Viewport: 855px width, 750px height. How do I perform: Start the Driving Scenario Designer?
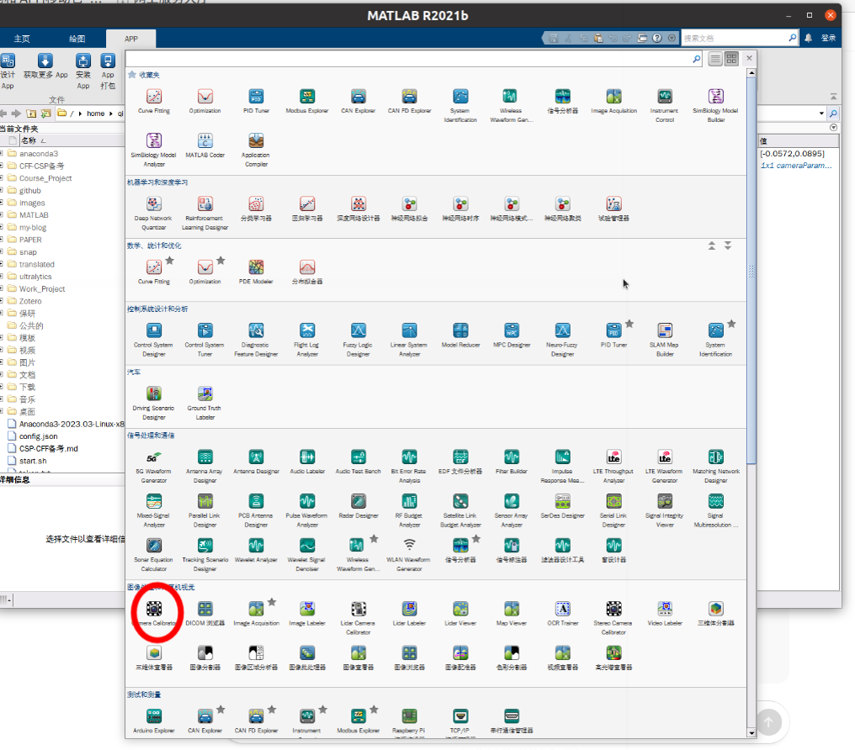(154, 394)
